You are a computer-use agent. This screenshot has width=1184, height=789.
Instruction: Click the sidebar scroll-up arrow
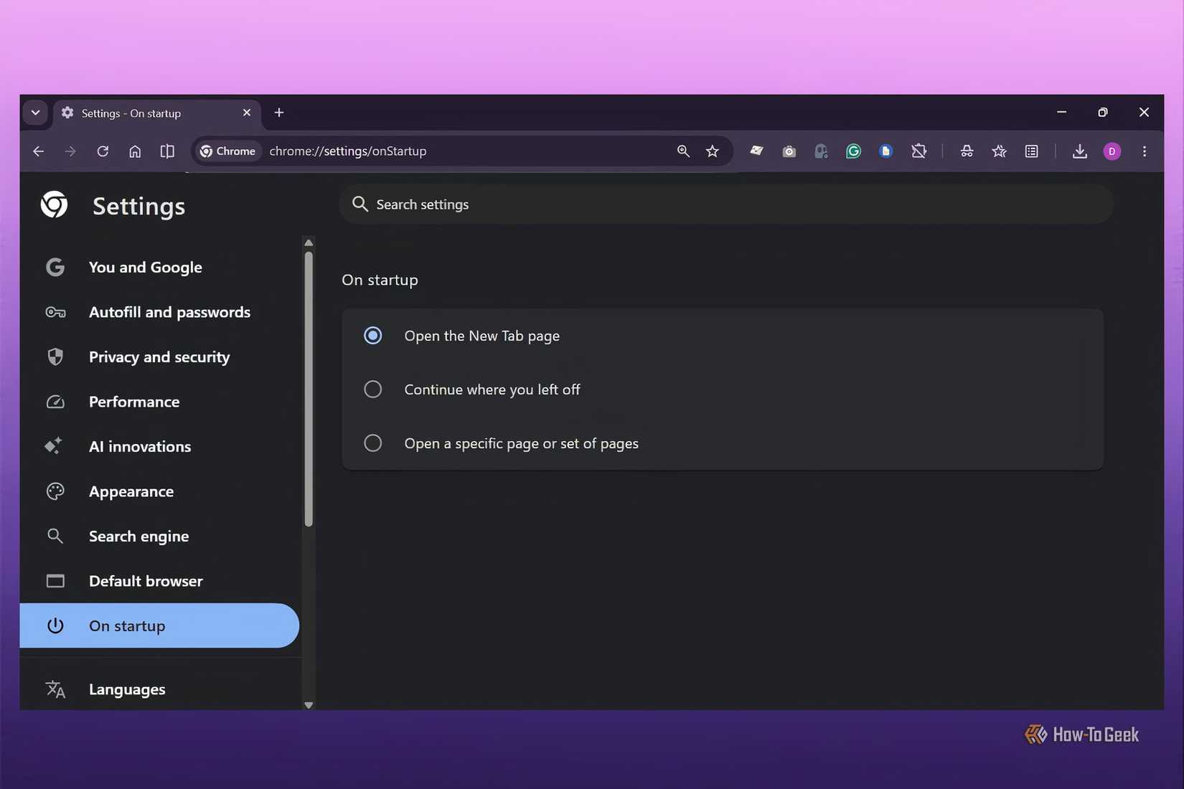pos(309,243)
